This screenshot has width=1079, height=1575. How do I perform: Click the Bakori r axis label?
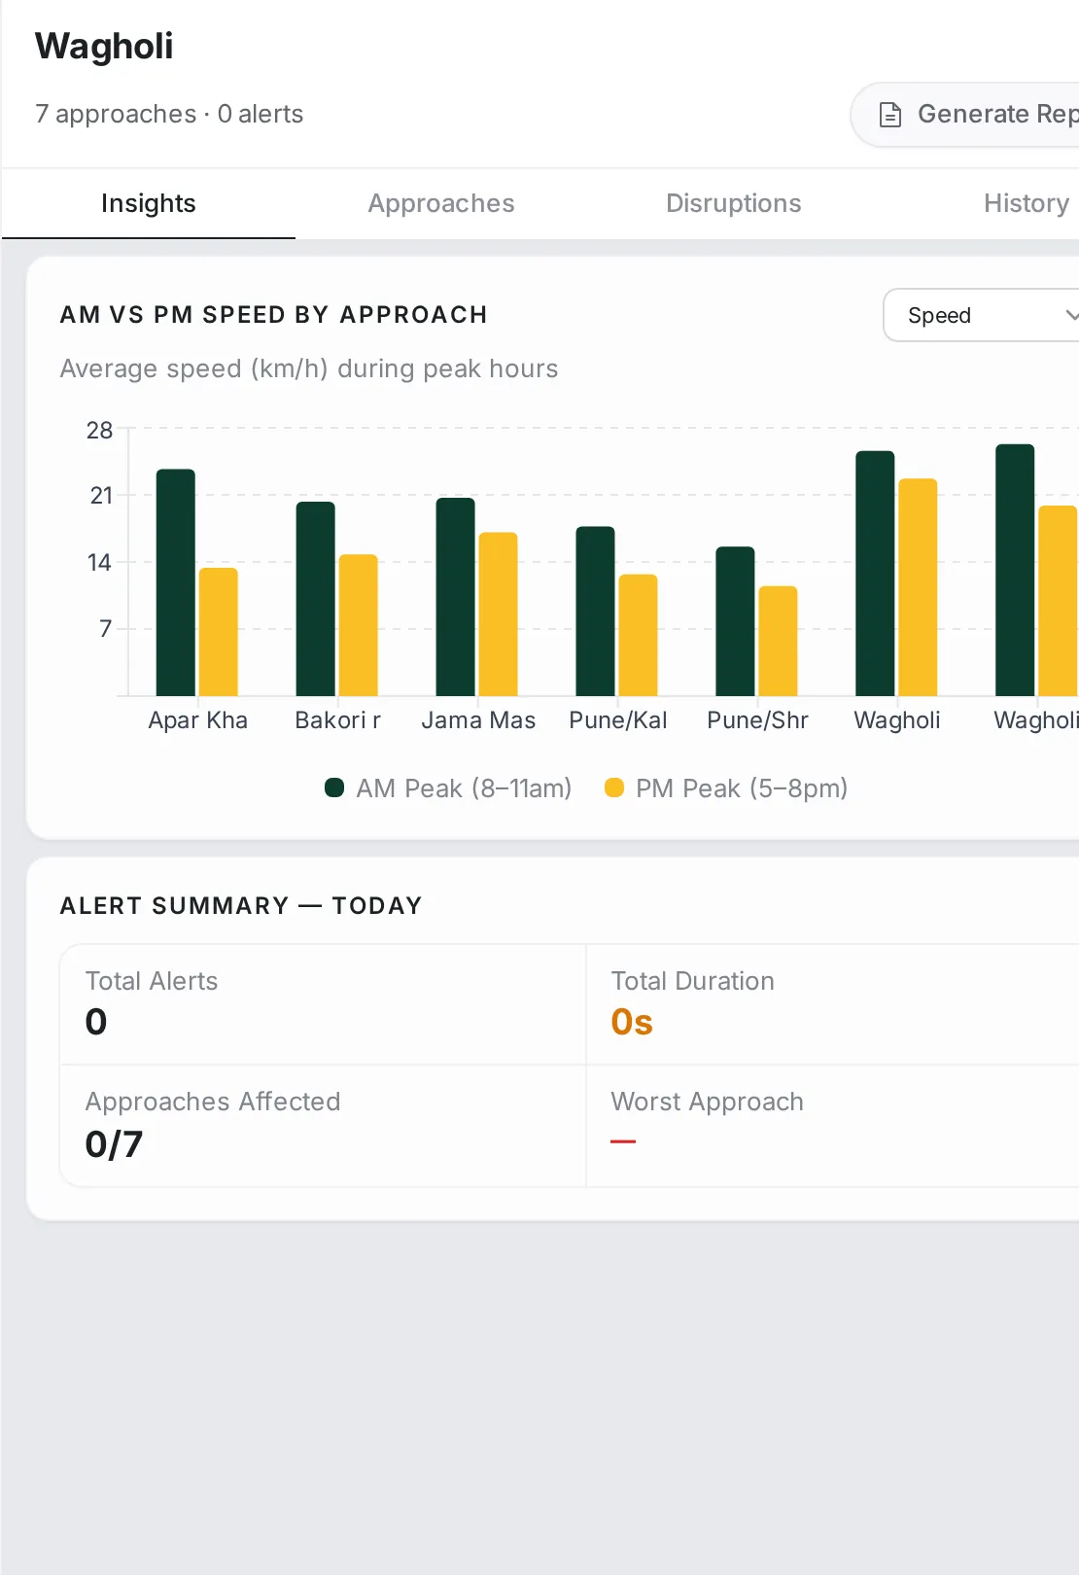click(337, 720)
